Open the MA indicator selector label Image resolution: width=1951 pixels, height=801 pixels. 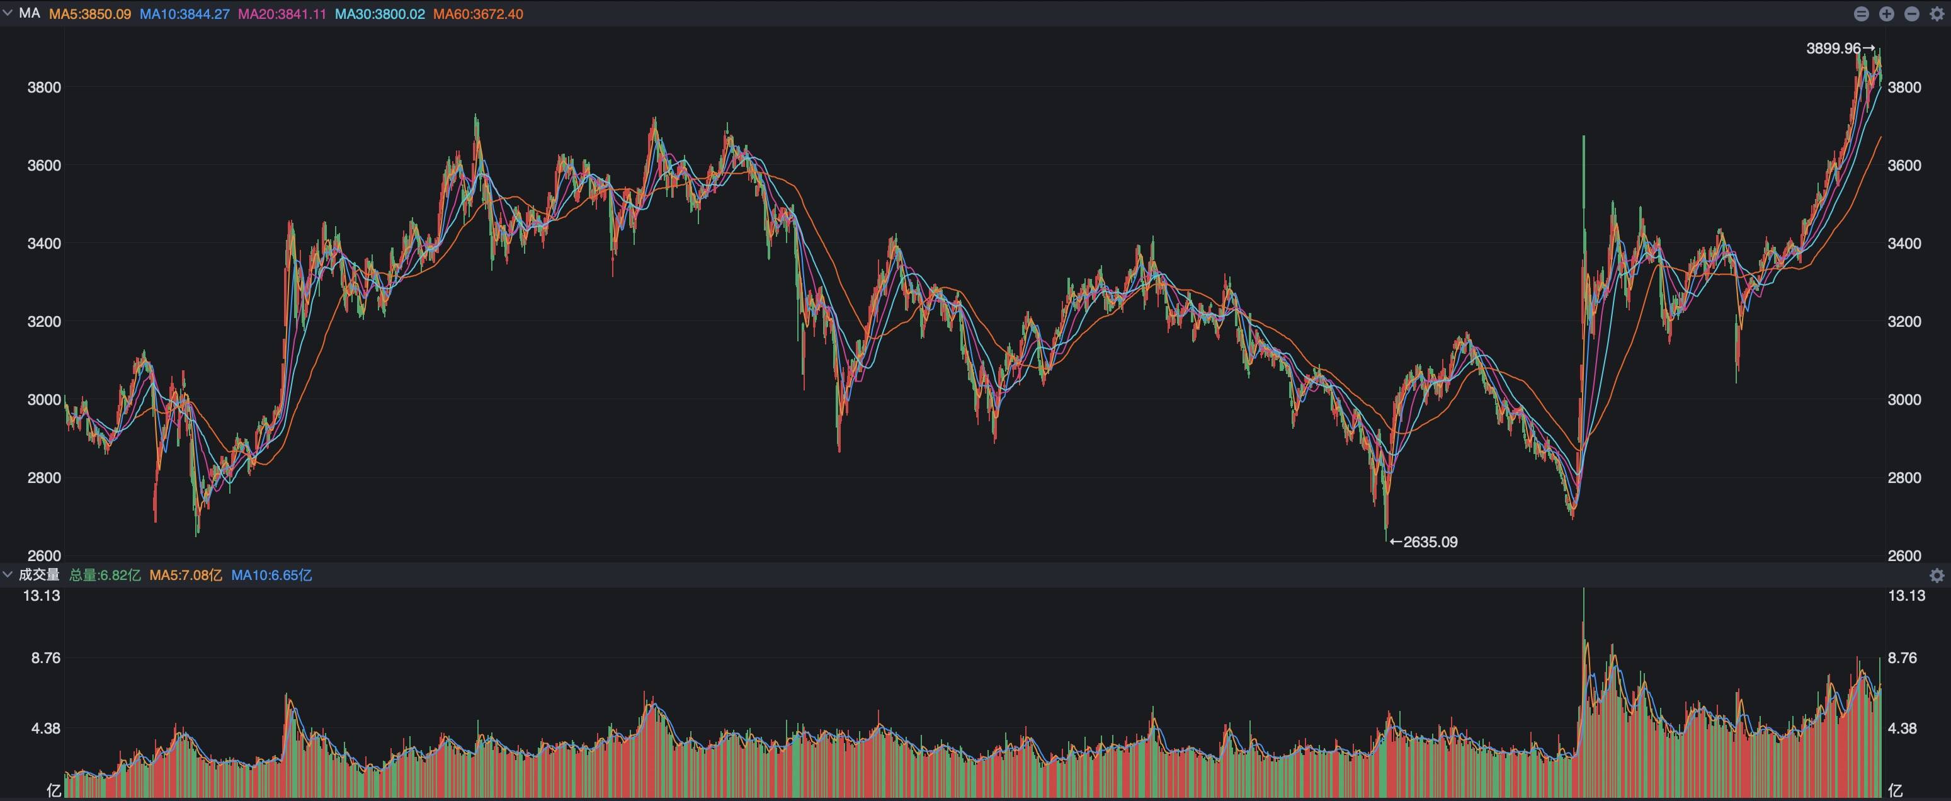[29, 14]
